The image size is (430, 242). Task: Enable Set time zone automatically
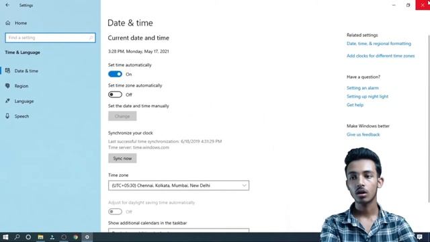[115, 95]
